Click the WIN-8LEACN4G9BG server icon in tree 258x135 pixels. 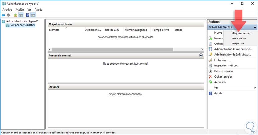click(x=7, y=25)
